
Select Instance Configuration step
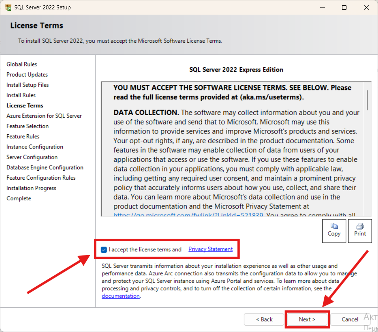(35, 147)
